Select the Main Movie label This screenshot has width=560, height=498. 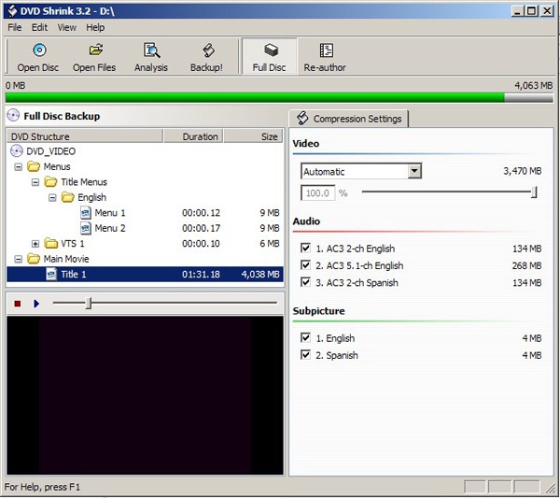tap(66, 259)
